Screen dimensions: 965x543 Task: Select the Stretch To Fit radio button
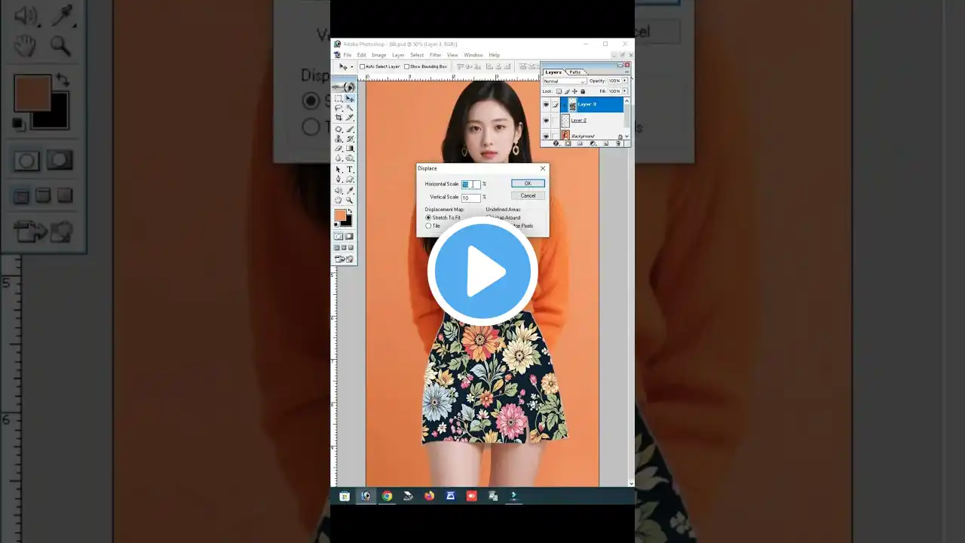click(429, 217)
